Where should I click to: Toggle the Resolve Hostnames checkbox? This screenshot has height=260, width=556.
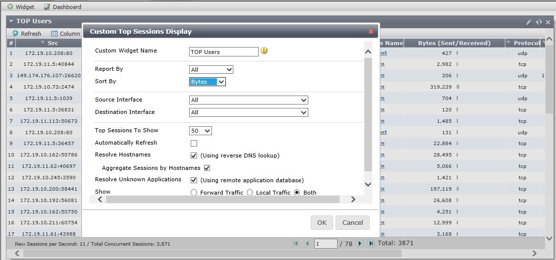coord(194,156)
